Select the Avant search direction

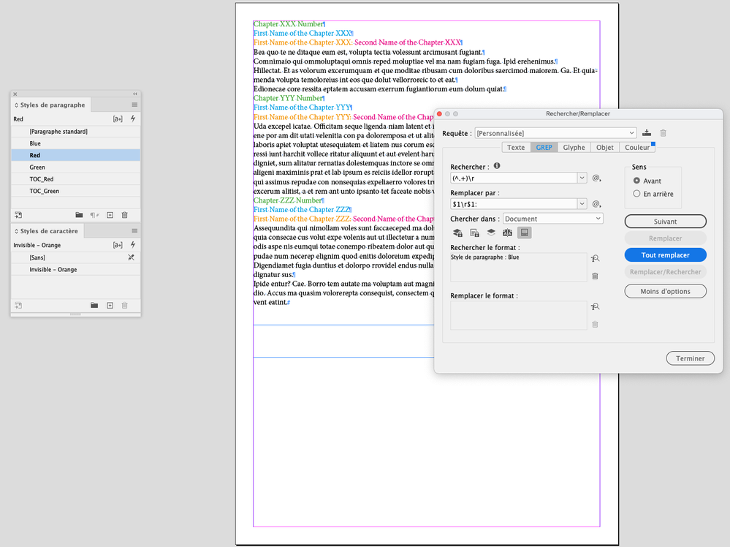[x=637, y=181]
